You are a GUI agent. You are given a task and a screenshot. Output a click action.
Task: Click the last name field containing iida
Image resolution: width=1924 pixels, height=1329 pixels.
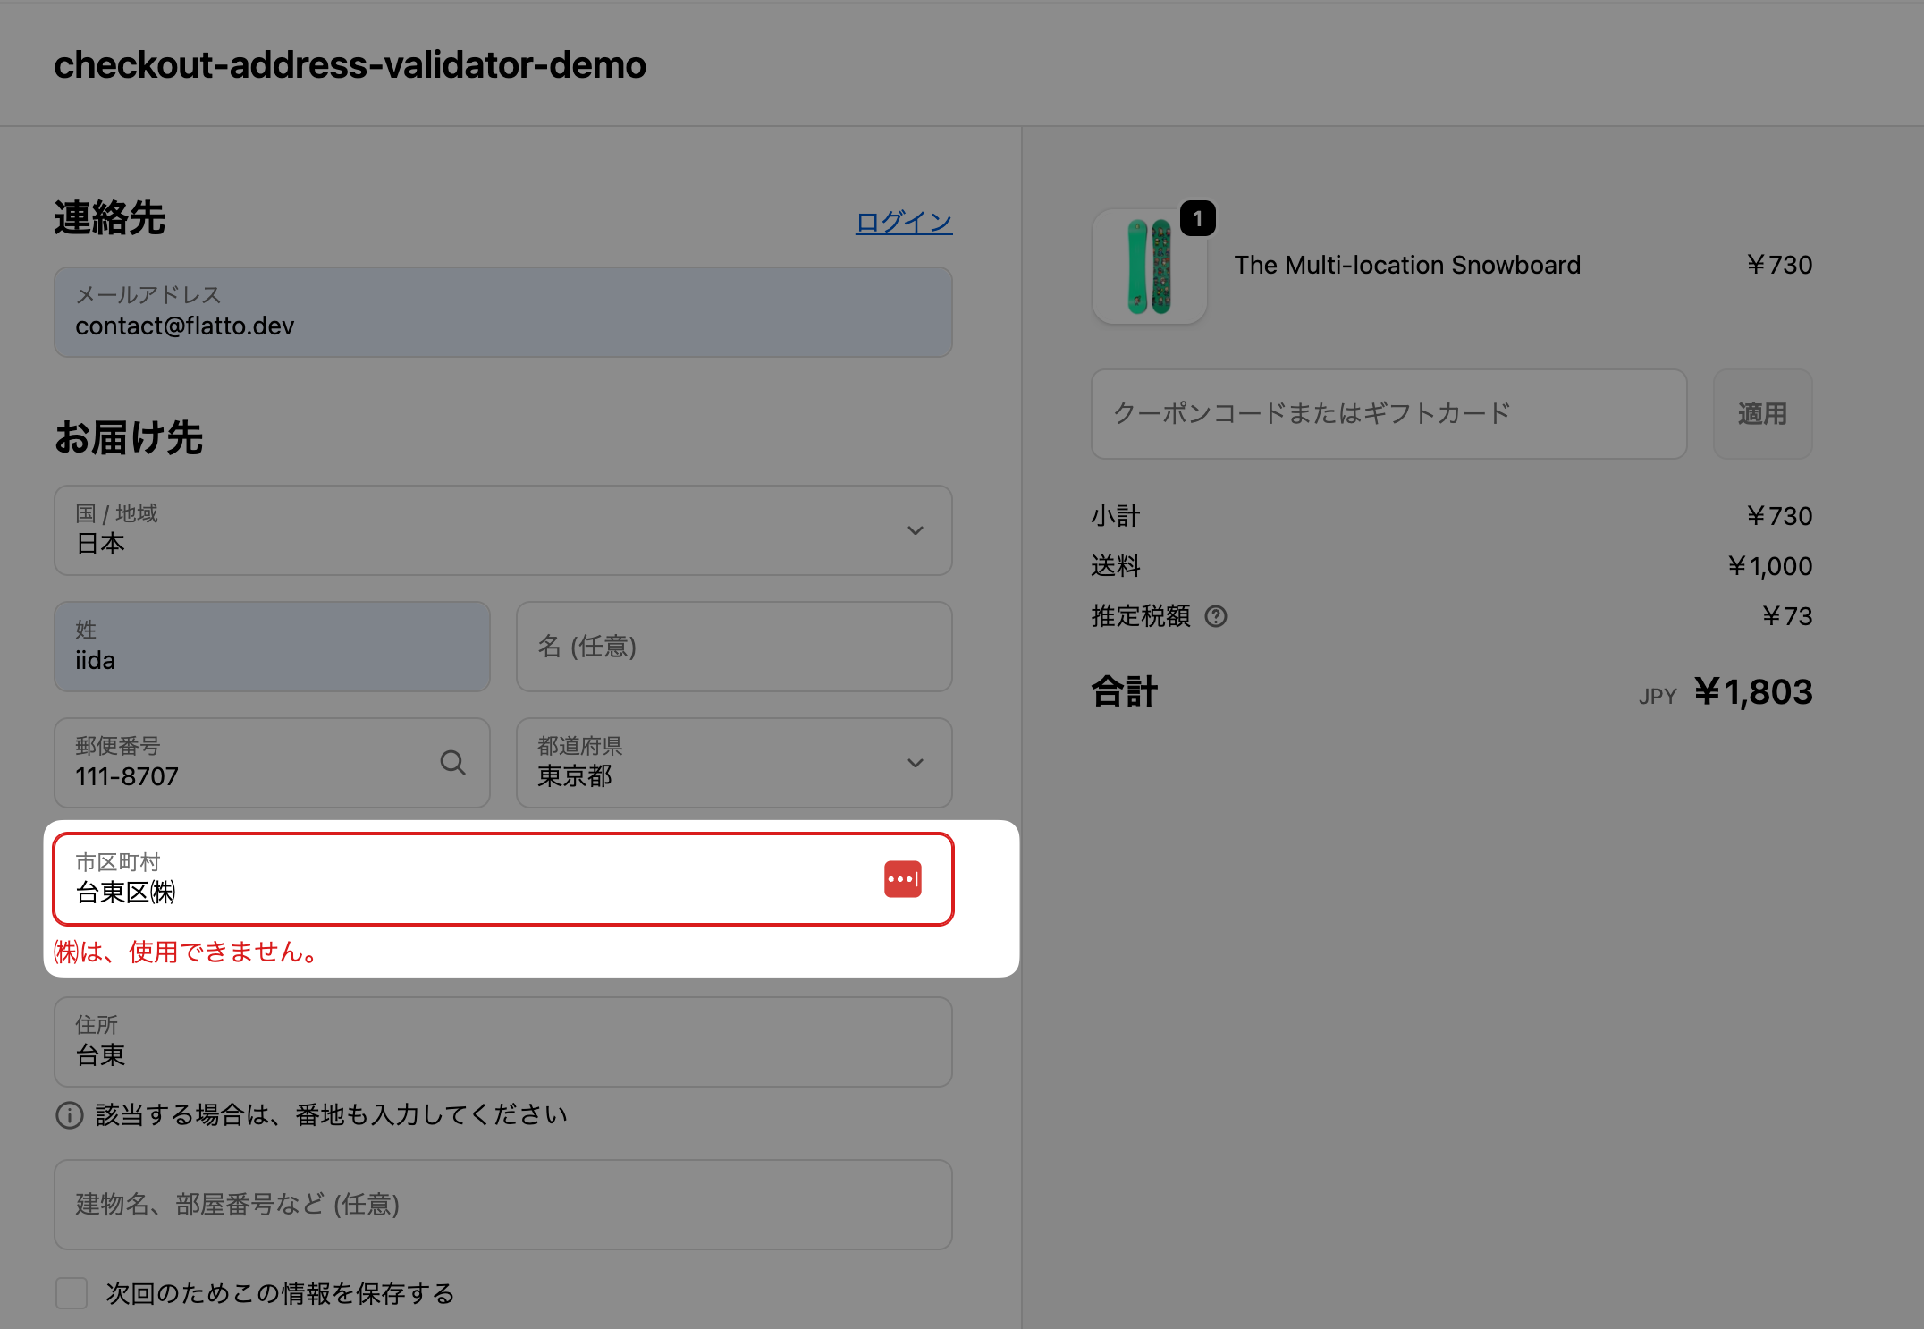(272, 647)
